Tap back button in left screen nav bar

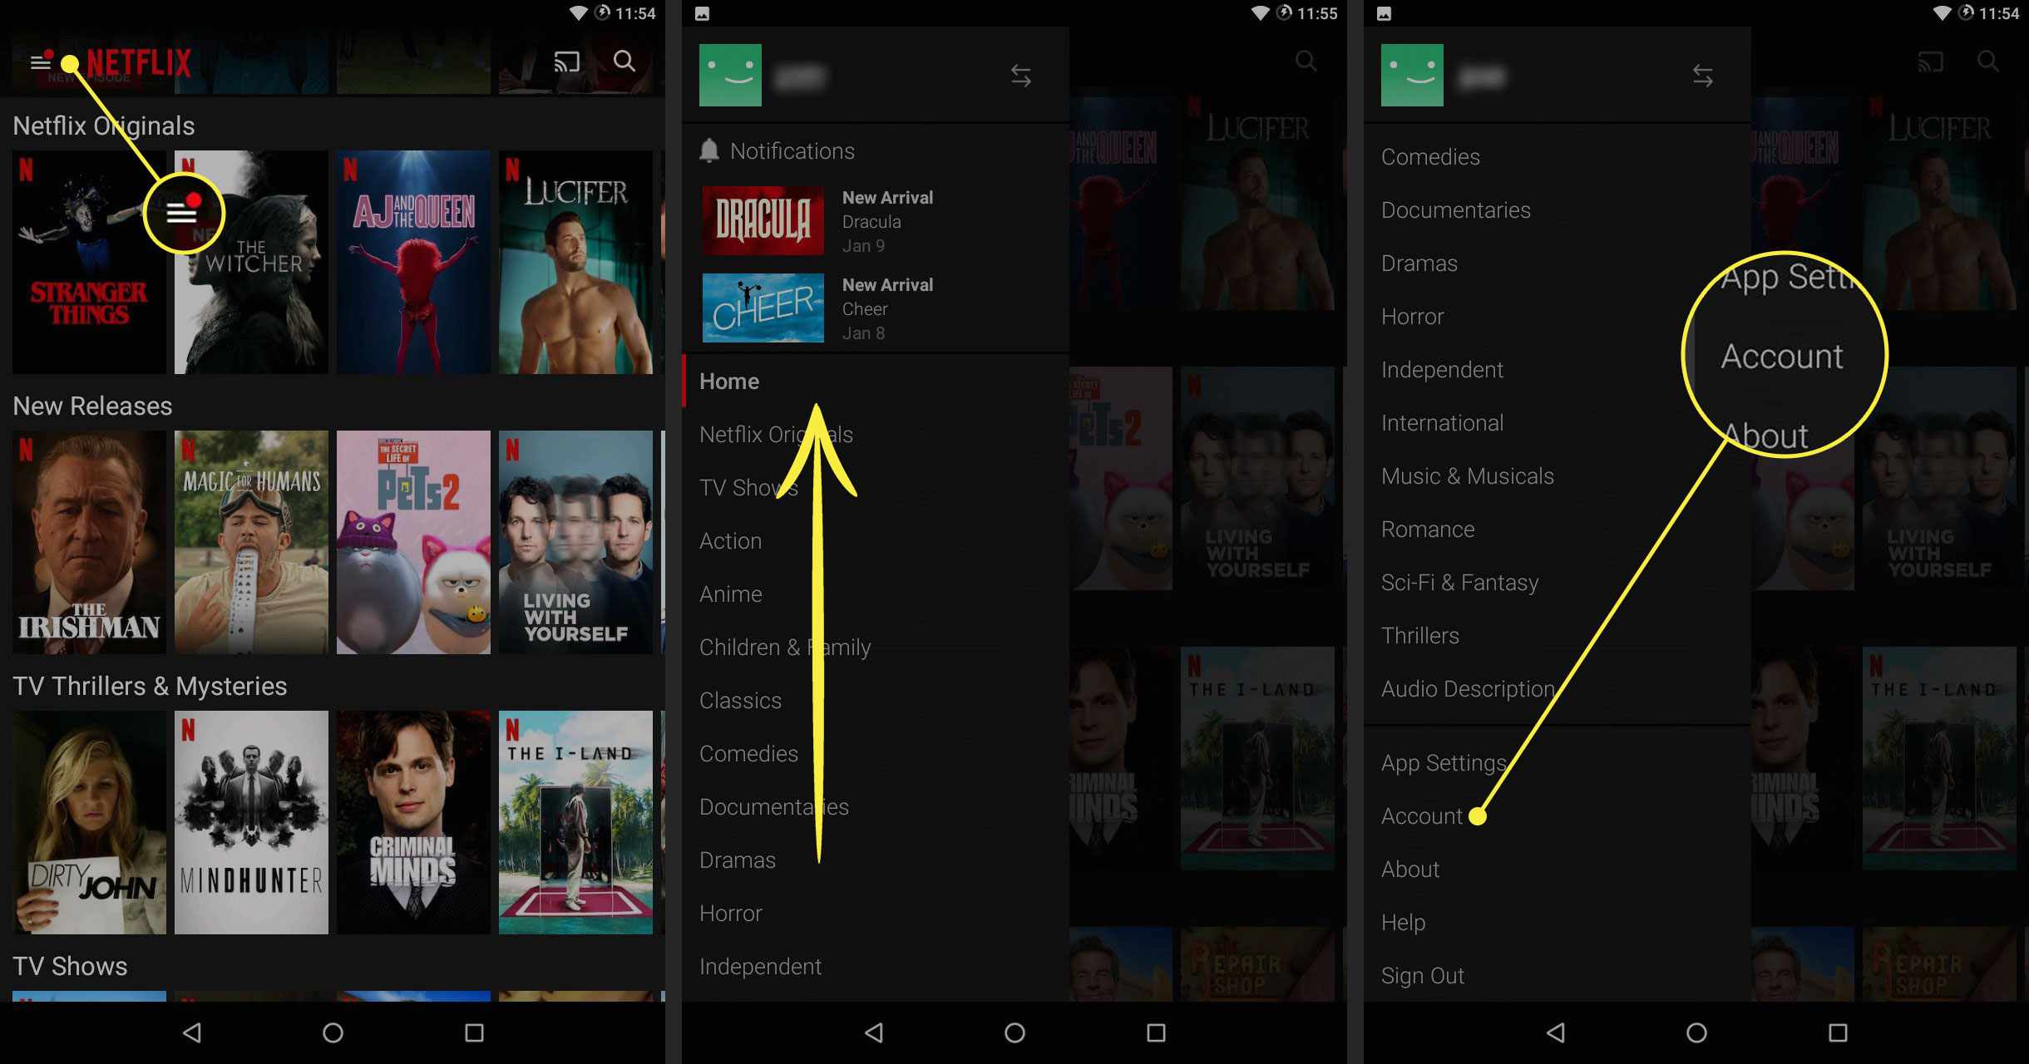(192, 1032)
